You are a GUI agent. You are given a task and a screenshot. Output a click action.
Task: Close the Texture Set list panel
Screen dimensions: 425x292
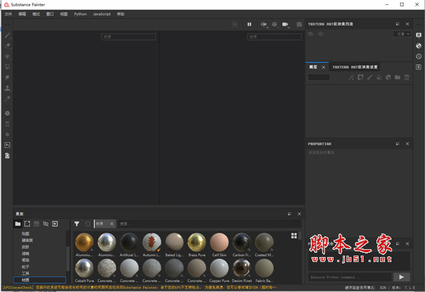[x=407, y=24]
